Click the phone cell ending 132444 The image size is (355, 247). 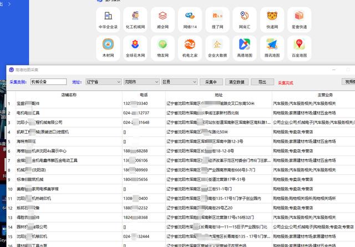pos(136,236)
